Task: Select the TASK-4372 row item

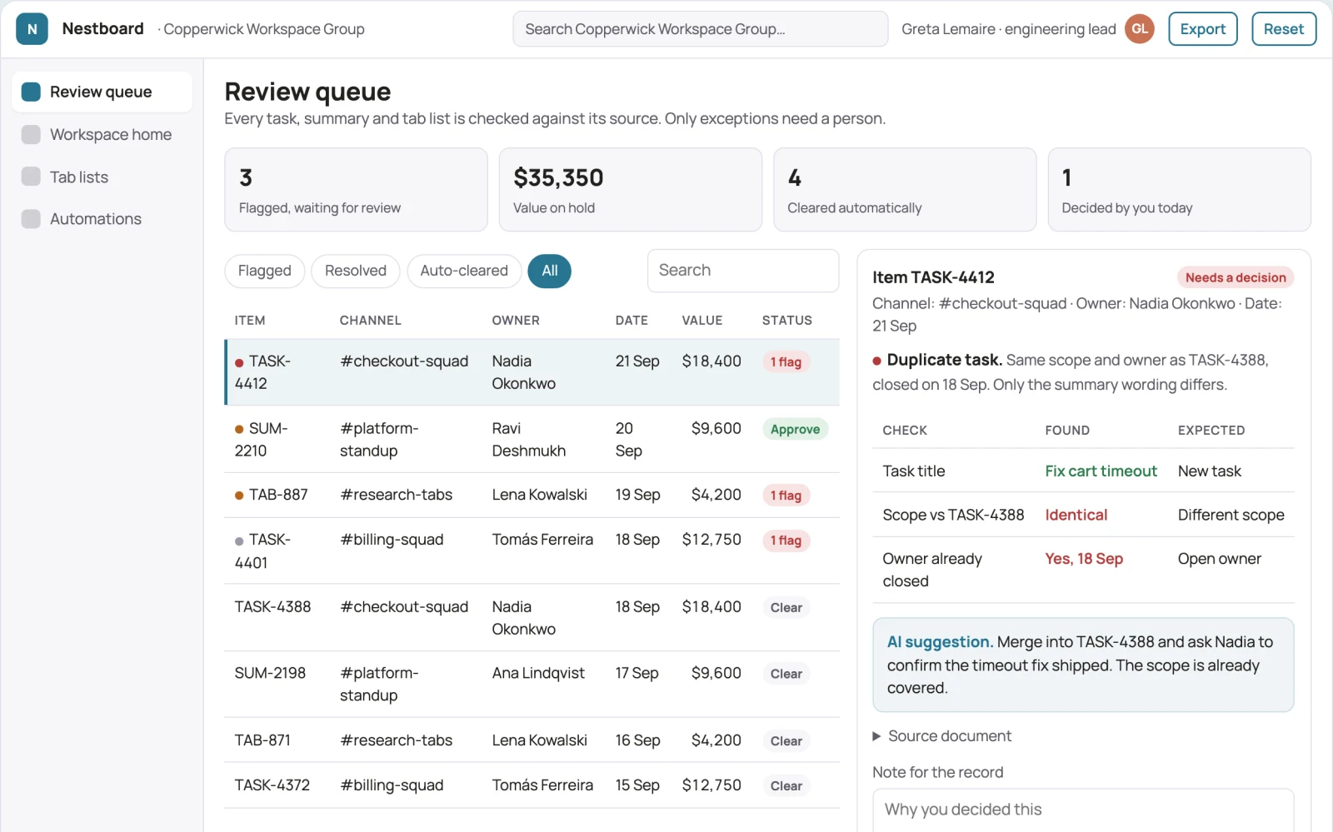Action: (532, 785)
